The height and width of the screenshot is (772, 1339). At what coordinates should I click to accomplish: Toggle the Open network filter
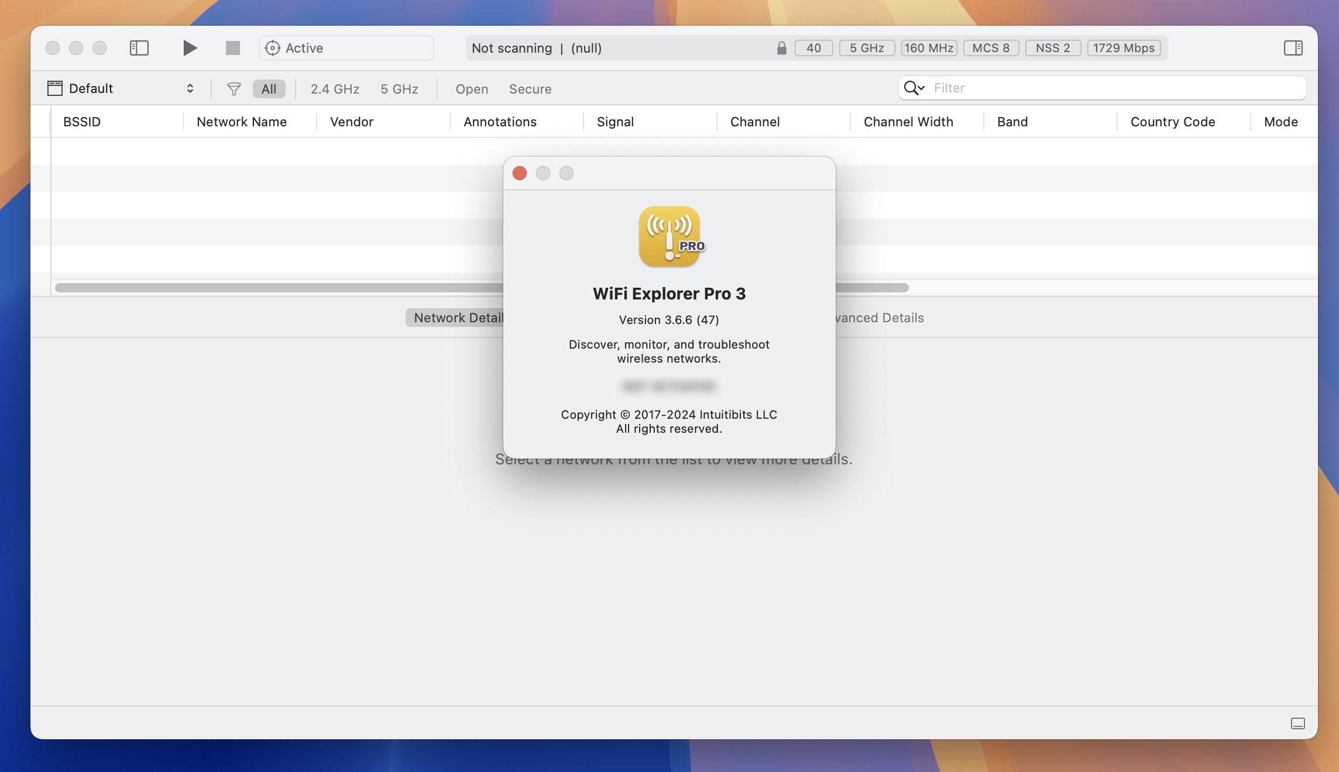point(472,88)
